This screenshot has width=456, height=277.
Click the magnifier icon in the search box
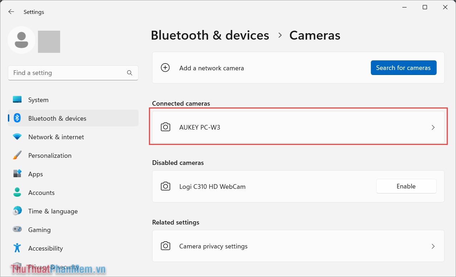pos(130,72)
